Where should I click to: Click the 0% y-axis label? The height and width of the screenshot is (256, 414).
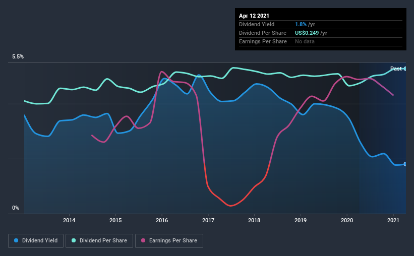[16, 208]
